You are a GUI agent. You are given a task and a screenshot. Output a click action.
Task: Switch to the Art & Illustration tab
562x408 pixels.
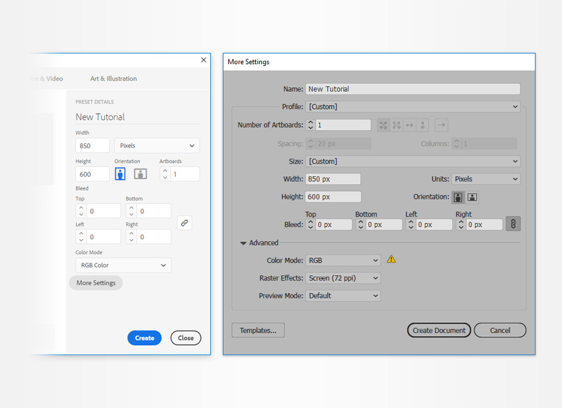pyautogui.click(x=114, y=79)
